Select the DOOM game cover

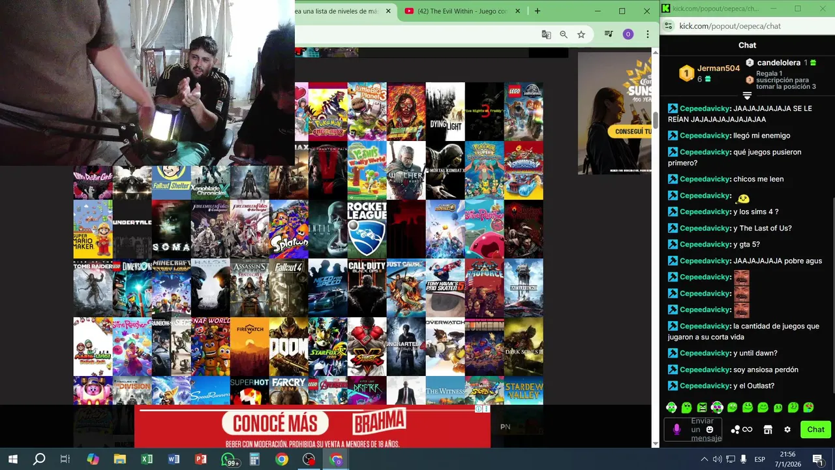click(x=288, y=347)
